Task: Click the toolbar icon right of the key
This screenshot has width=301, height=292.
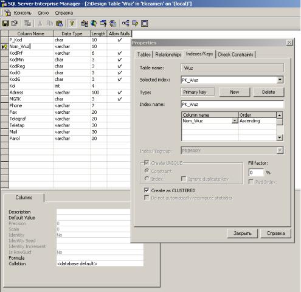Action: click(x=85, y=23)
